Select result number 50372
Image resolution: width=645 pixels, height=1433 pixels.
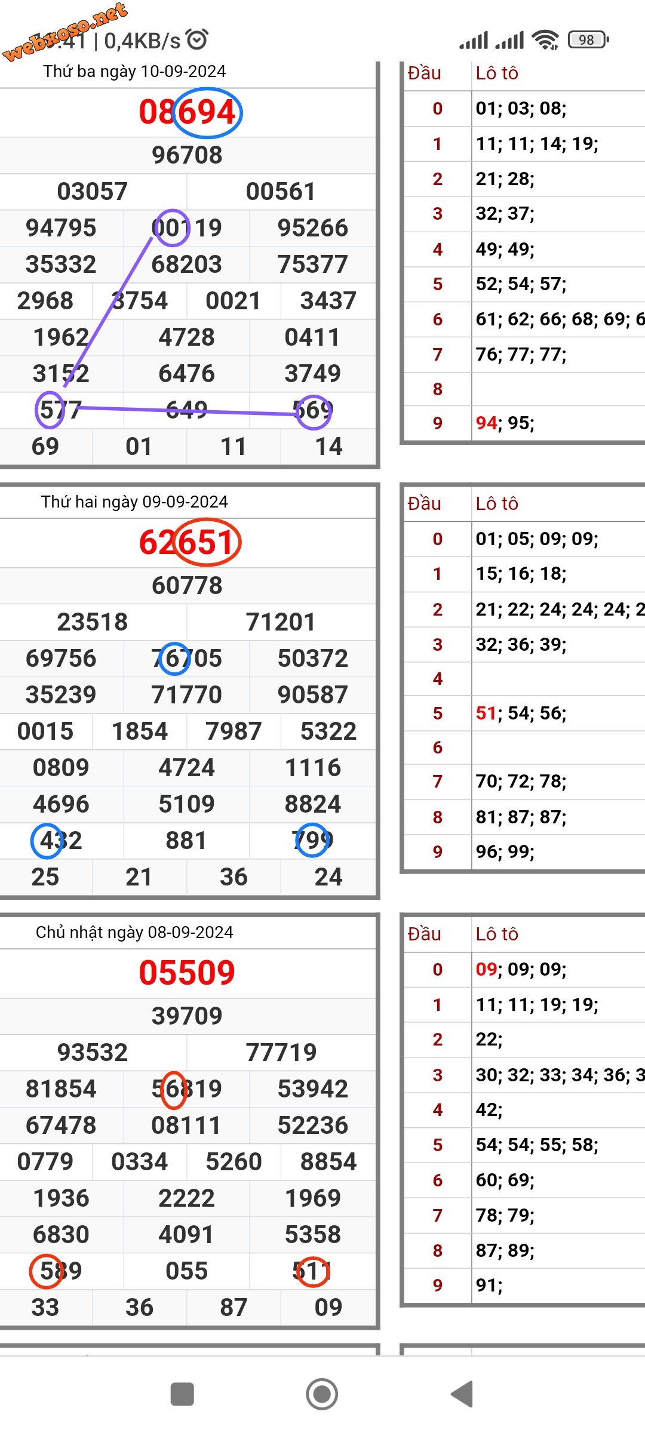pyautogui.click(x=313, y=659)
